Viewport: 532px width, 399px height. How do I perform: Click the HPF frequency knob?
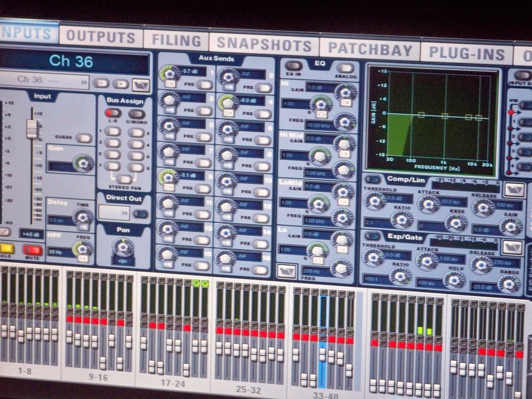pyautogui.click(x=82, y=249)
